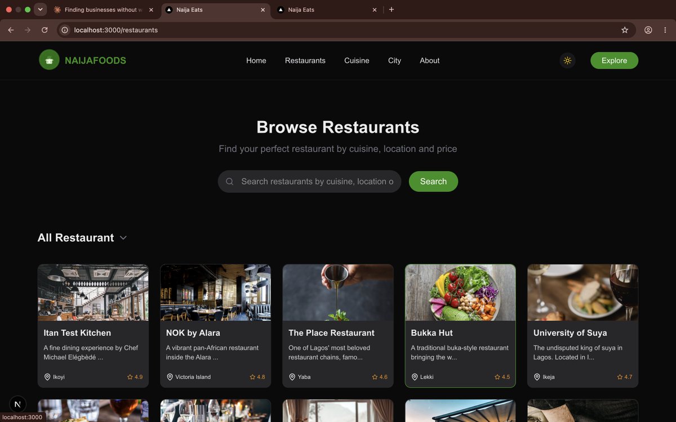Click the Victoria Island location text

click(x=193, y=377)
